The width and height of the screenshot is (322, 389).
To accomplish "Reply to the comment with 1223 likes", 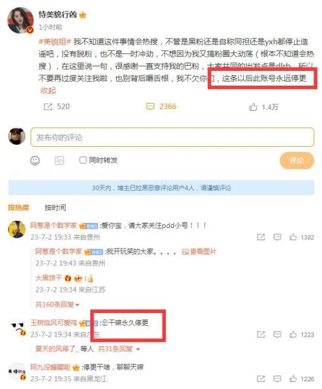I will coord(277,335).
